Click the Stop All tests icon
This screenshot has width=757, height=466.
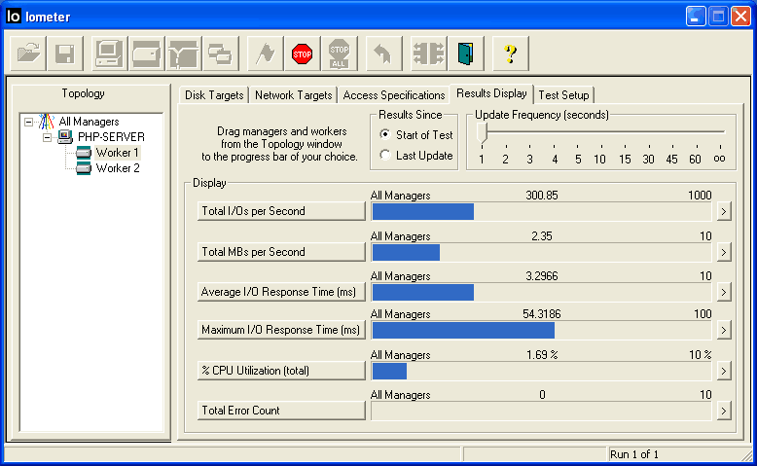point(340,54)
